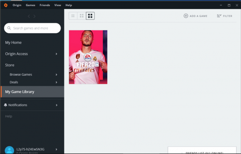Expand the Origin Access chevron
The width and height of the screenshot is (241, 154).
coord(56,54)
